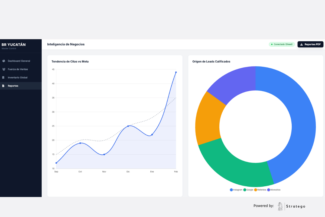Toggle the Google legend entry
Viewport: 325px width, 217px height.
pyautogui.click(x=248, y=190)
